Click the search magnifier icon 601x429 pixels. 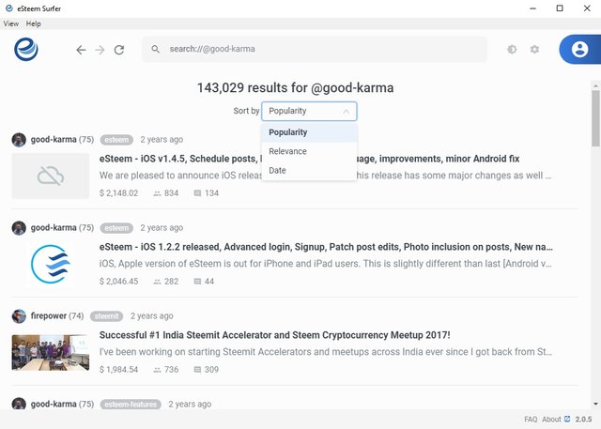point(156,49)
